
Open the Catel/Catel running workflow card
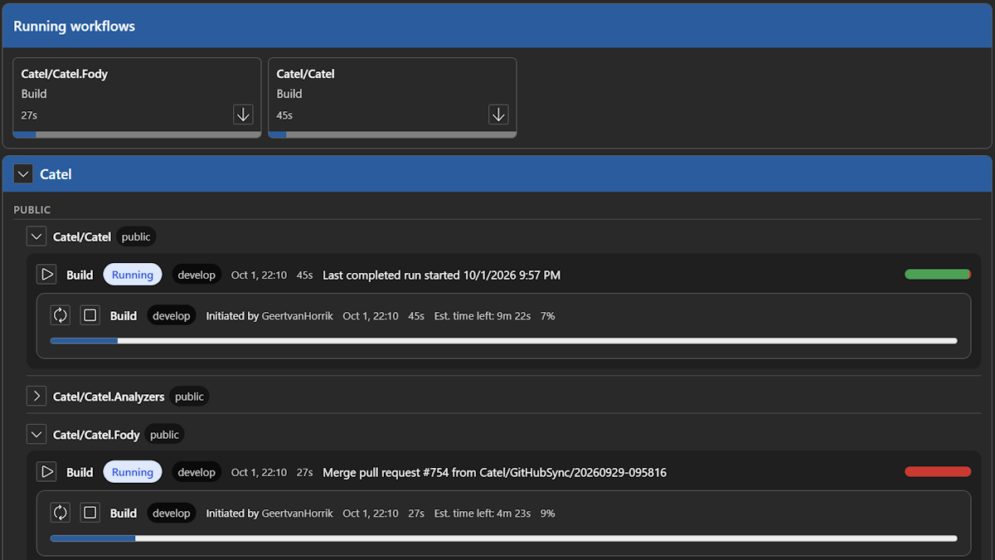[x=392, y=97]
